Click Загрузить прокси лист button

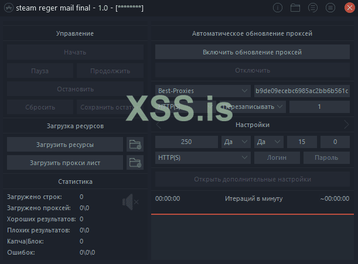[65, 163]
